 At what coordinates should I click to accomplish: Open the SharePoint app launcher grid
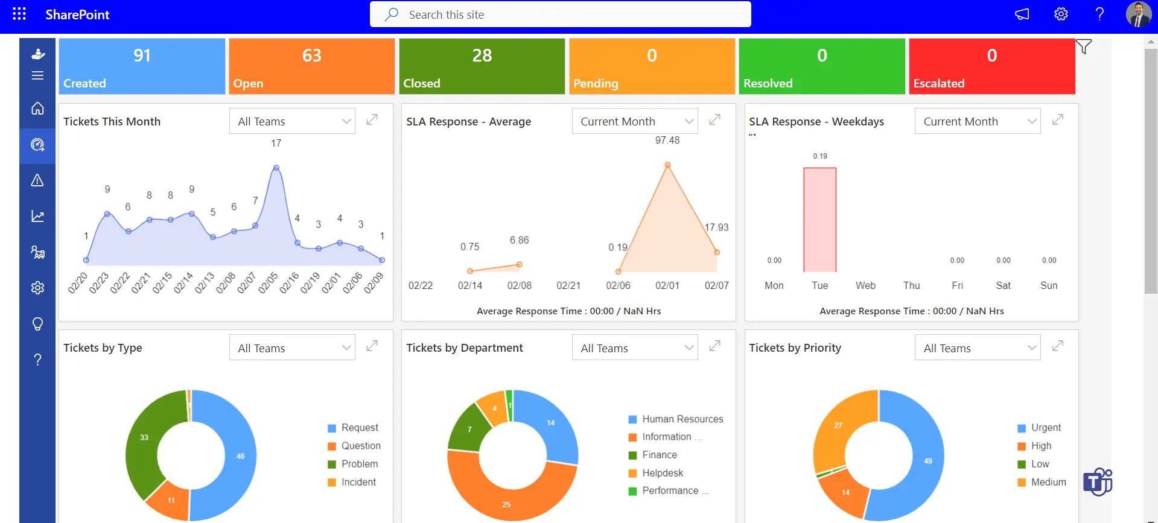[x=19, y=14]
